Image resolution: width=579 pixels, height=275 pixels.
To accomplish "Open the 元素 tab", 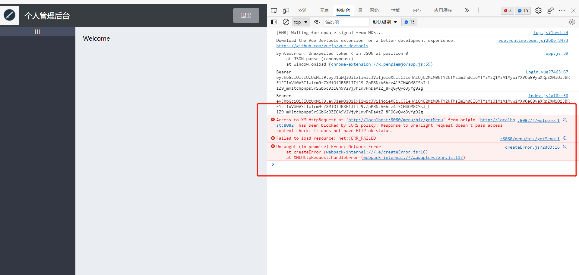I will point(324,11).
